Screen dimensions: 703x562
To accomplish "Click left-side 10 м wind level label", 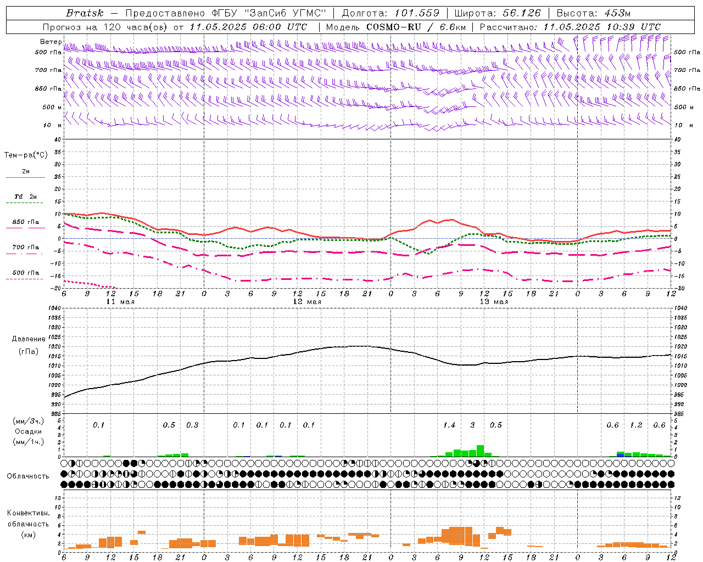I will [x=52, y=125].
